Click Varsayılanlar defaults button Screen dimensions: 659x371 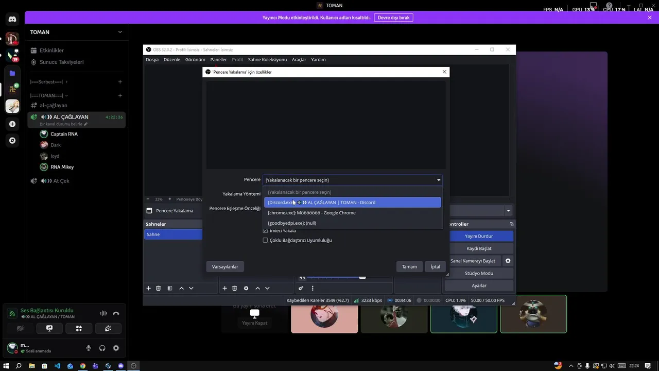pos(225,266)
